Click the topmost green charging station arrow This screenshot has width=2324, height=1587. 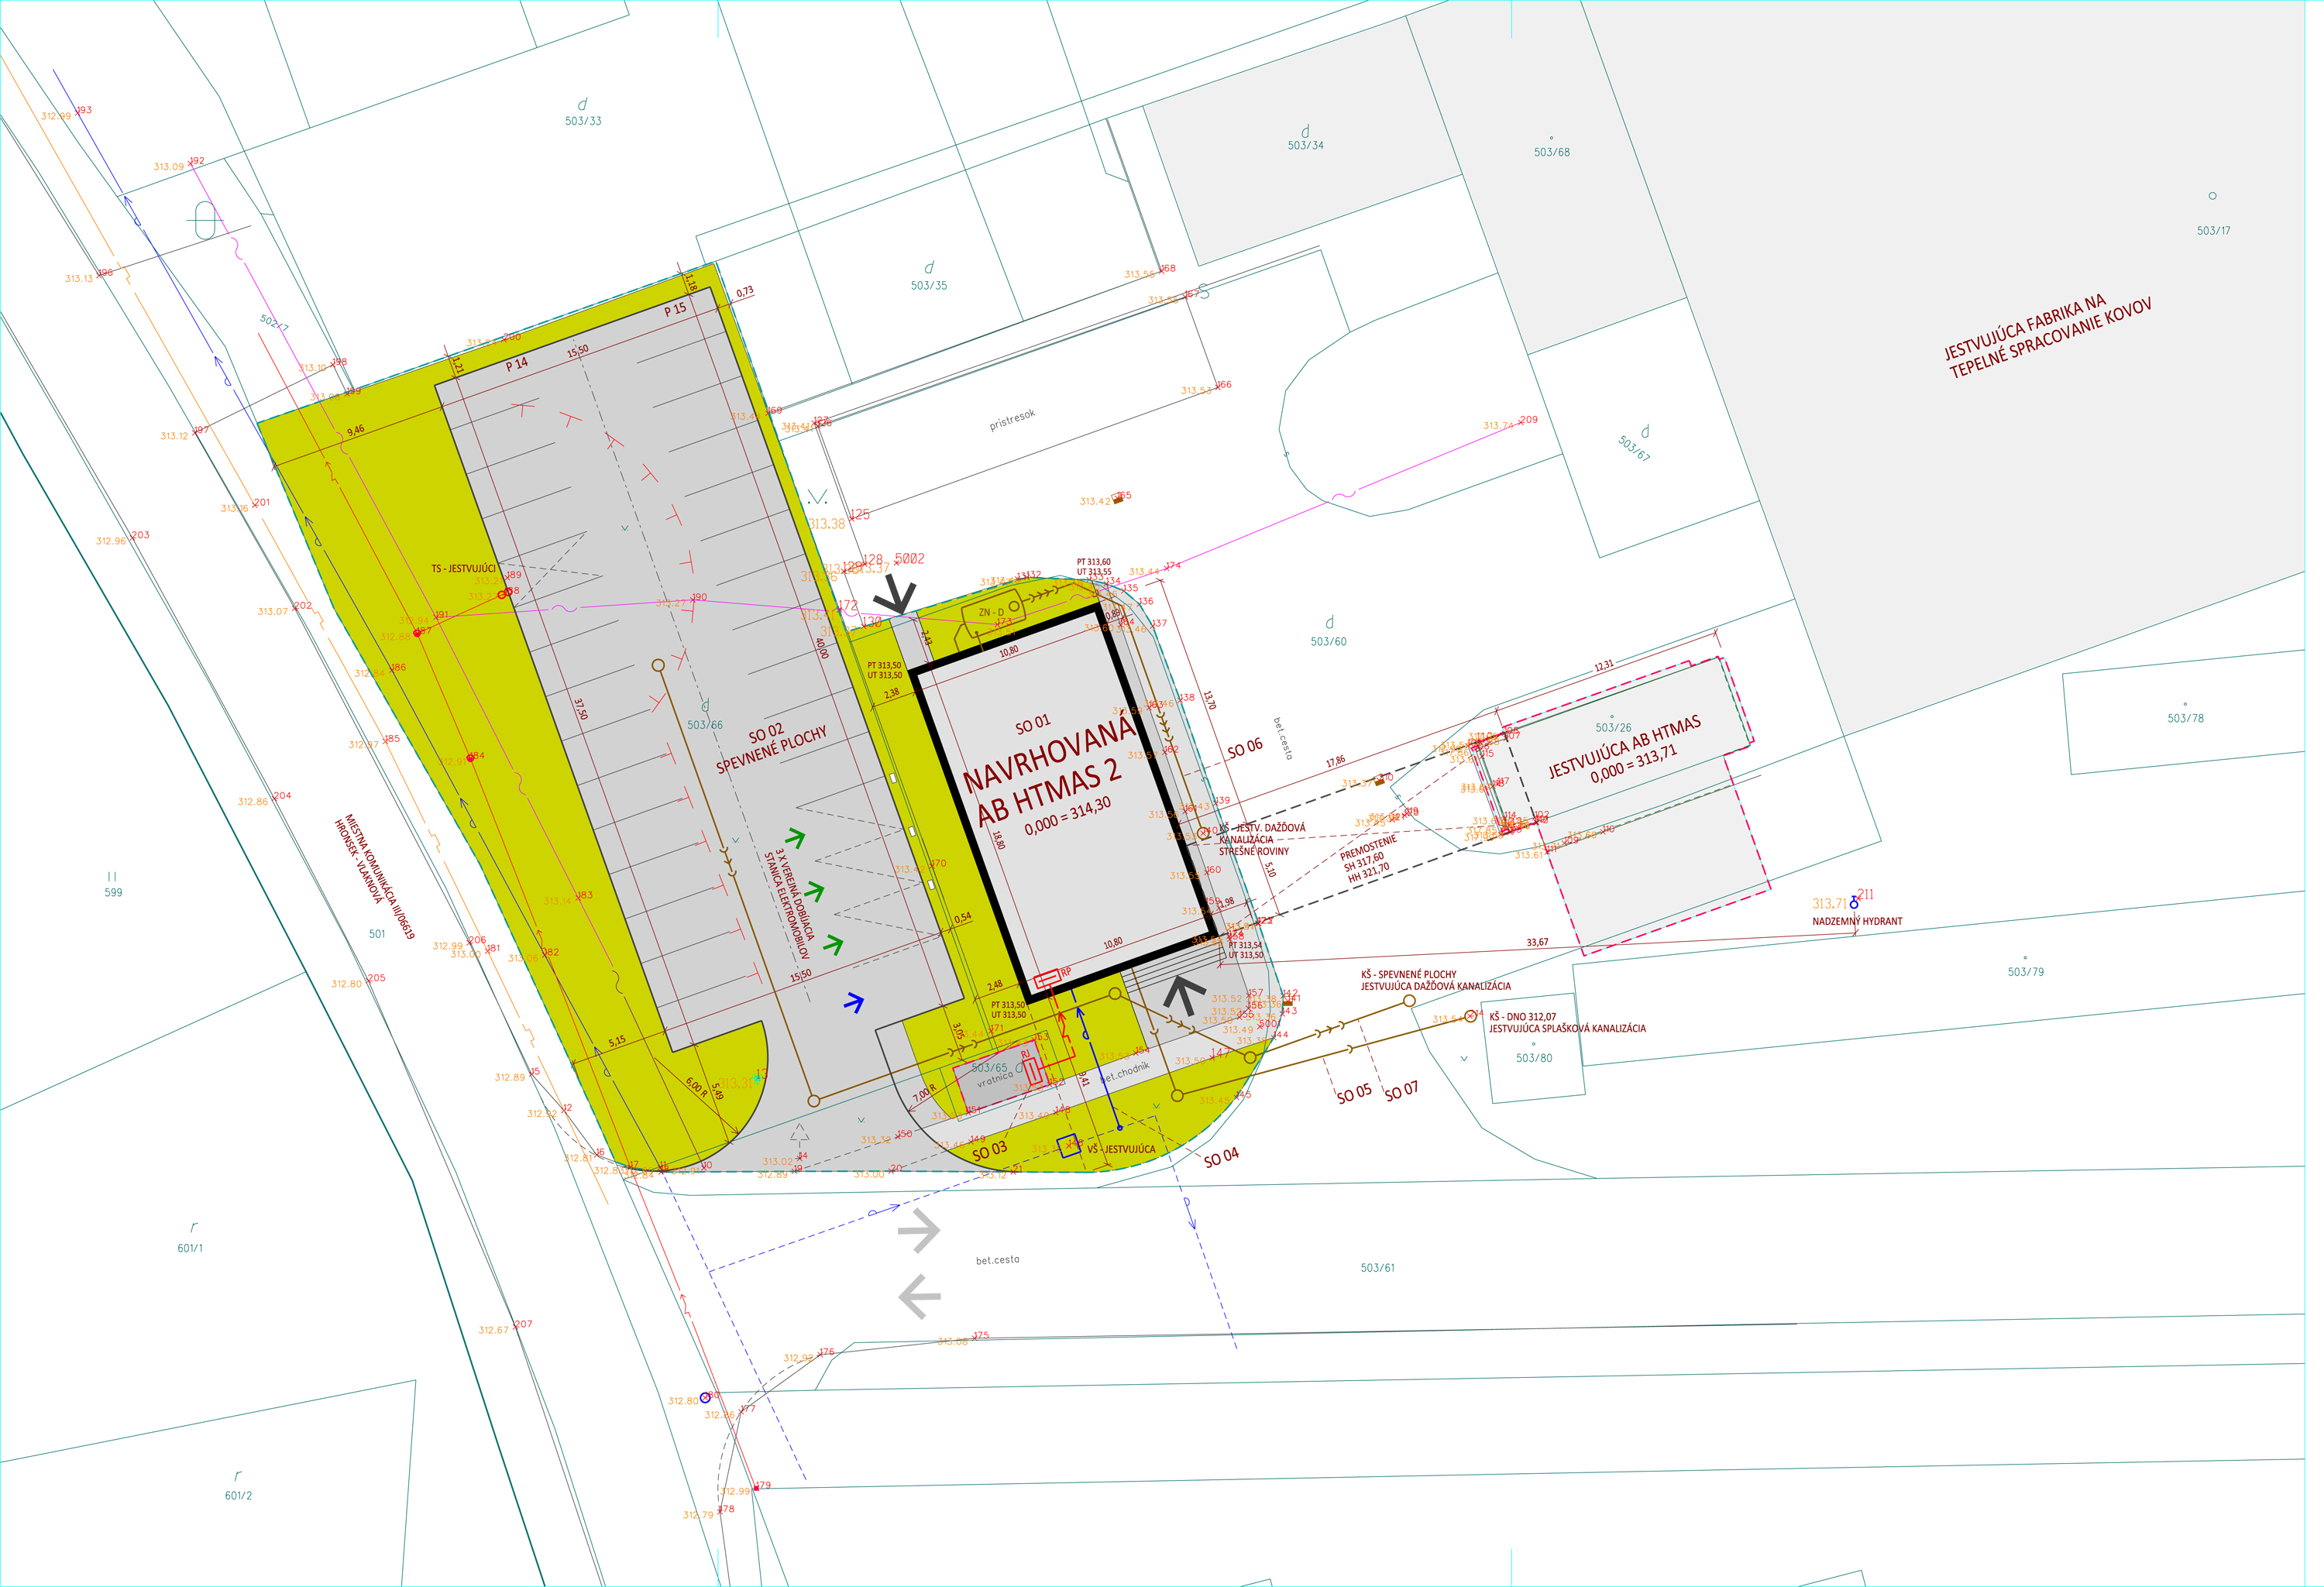[796, 837]
